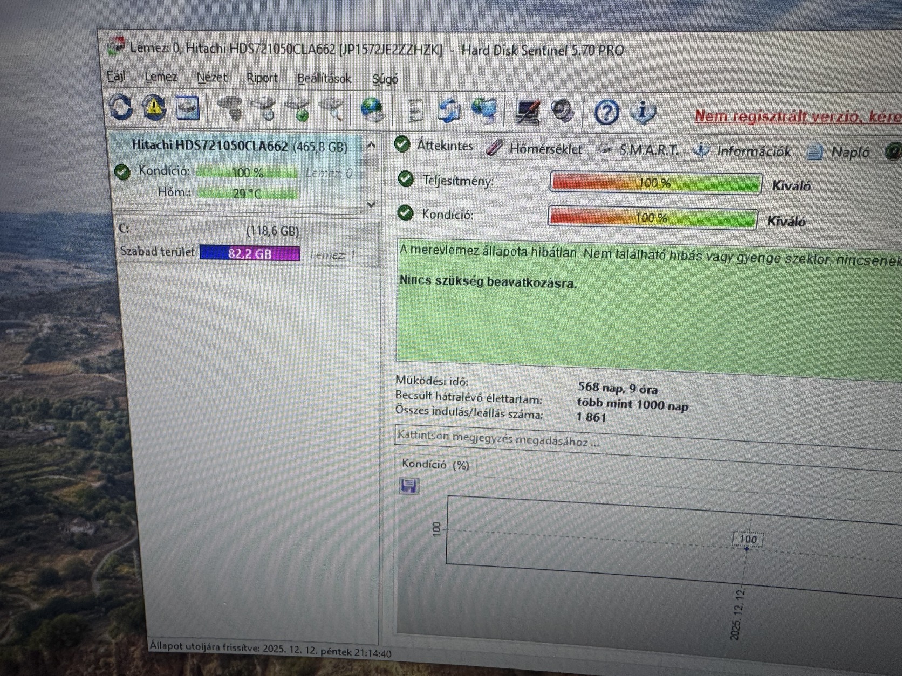Click the green check next to right-pane Kondíció
The width and height of the screenshot is (902, 676).
(x=405, y=213)
